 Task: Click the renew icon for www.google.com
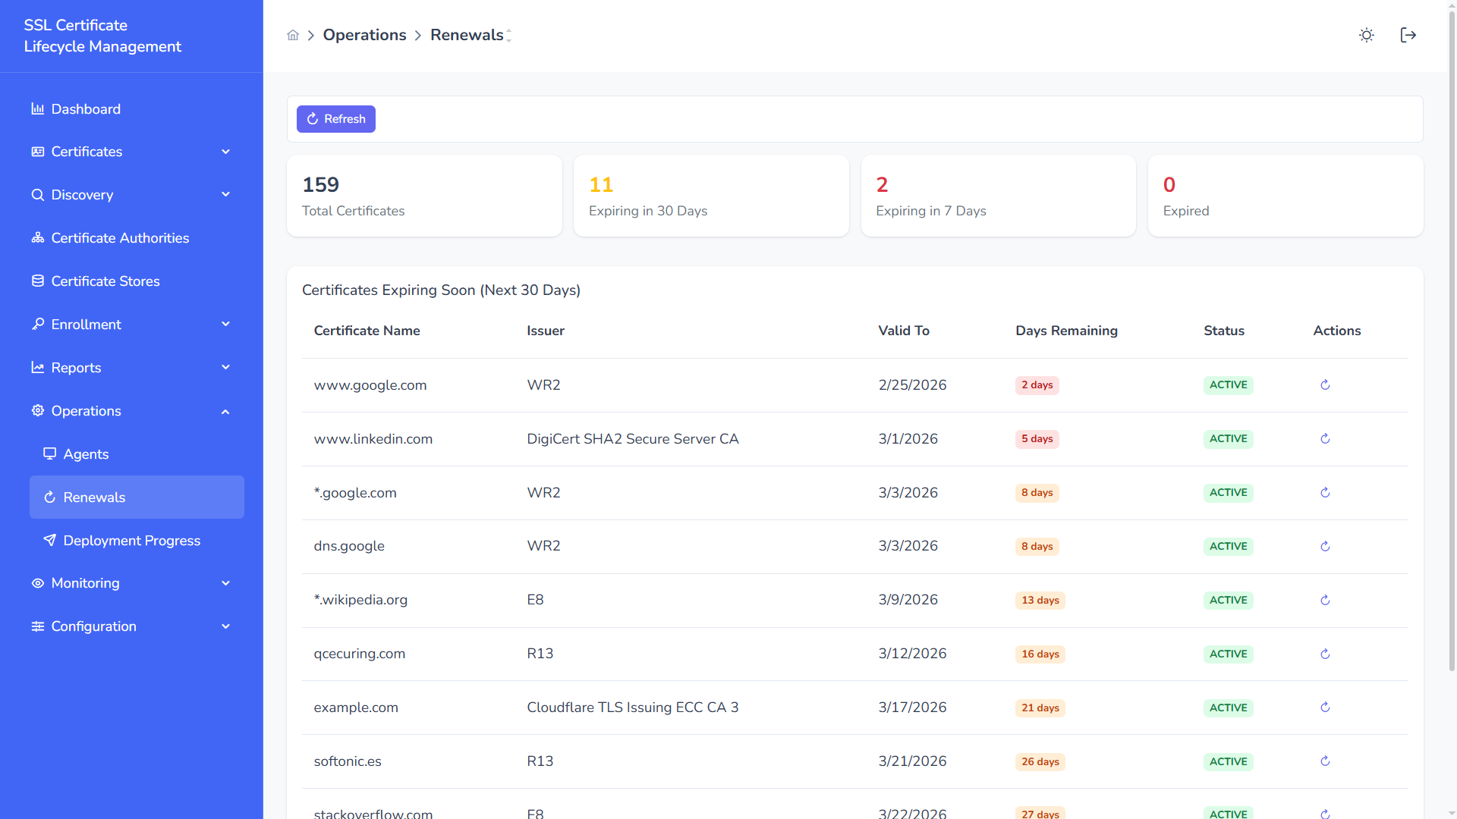tap(1325, 384)
